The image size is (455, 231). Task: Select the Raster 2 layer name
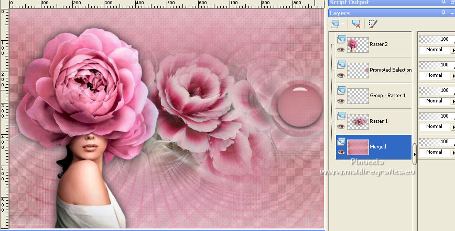(x=378, y=44)
